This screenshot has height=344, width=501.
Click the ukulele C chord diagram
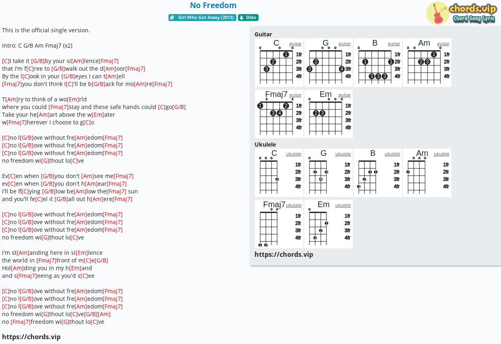click(x=279, y=173)
